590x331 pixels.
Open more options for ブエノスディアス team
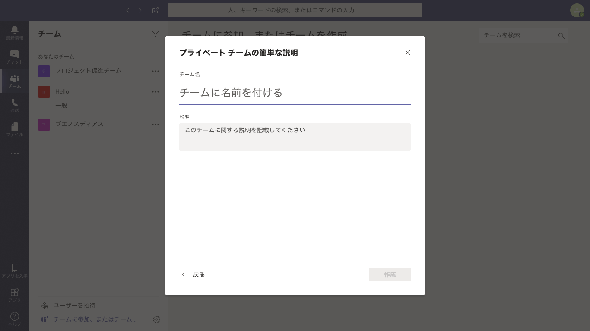[155, 125]
